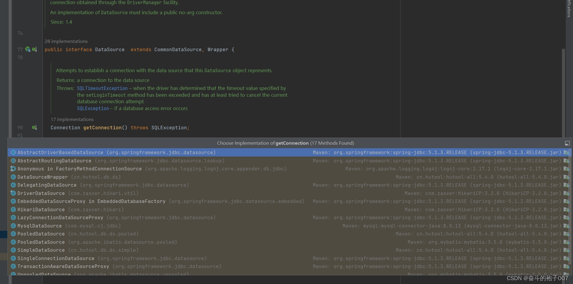
Task: Click the class icon beside SingleConnectionDataSource
Action: 13,258
